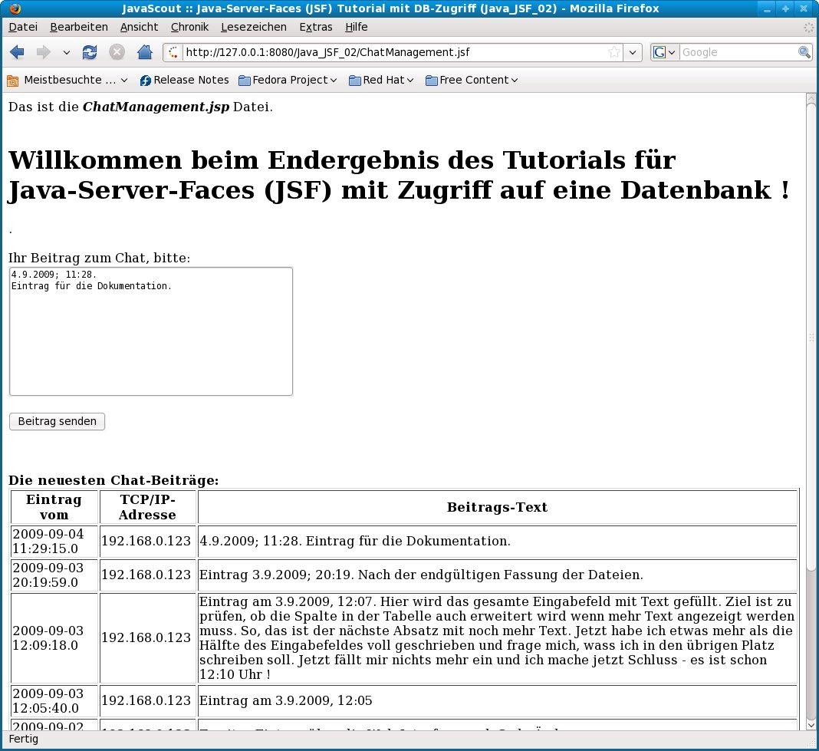The width and height of the screenshot is (819, 751).
Task: Reload the current page
Action: coord(90,52)
